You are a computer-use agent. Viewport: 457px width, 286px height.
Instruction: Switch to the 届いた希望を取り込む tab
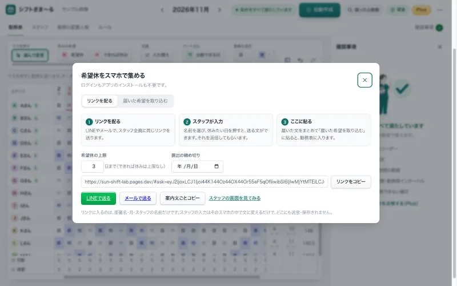[145, 101]
